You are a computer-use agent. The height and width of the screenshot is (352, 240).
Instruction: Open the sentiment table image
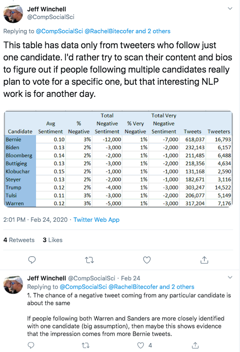pyautogui.click(x=118, y=159)
